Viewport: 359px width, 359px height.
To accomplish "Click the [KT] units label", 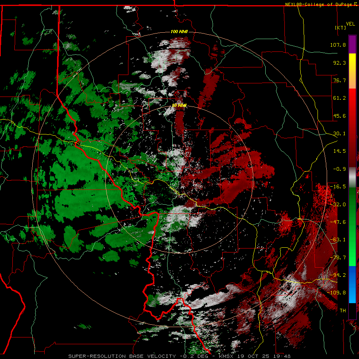I will click(x=341, y=28).
